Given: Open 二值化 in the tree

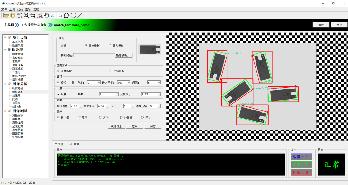Looking at the screenshot, I should (16, 72).
